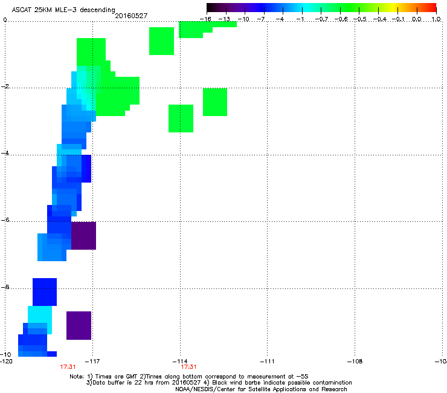This screenshot has width=447, height=393.
Task: Click the -13 color bar label
Action: (224, 19)
